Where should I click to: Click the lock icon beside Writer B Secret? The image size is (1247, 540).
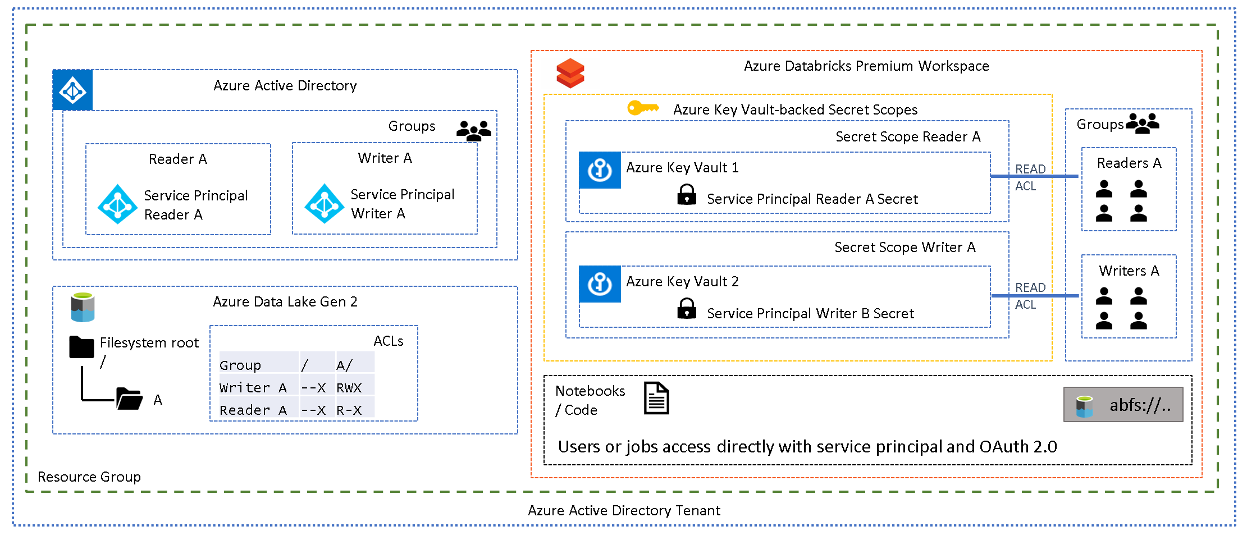687,308
